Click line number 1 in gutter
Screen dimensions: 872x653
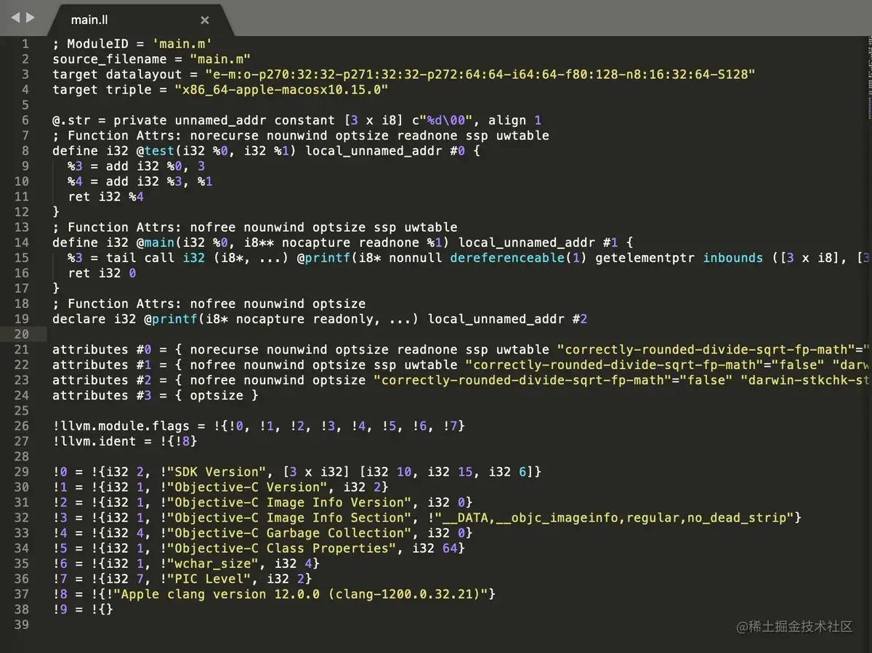(x=25, y=44)
